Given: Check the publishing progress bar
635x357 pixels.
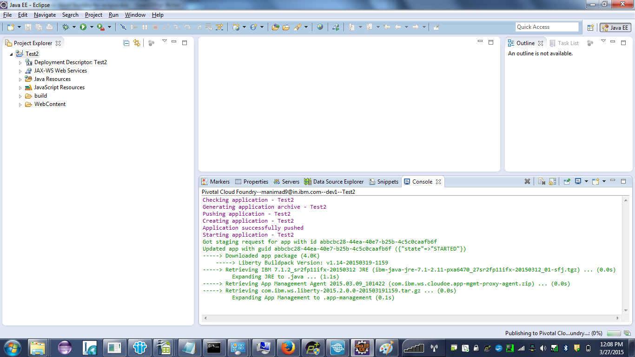Looking at the screenshot, I should coord(615,333).
